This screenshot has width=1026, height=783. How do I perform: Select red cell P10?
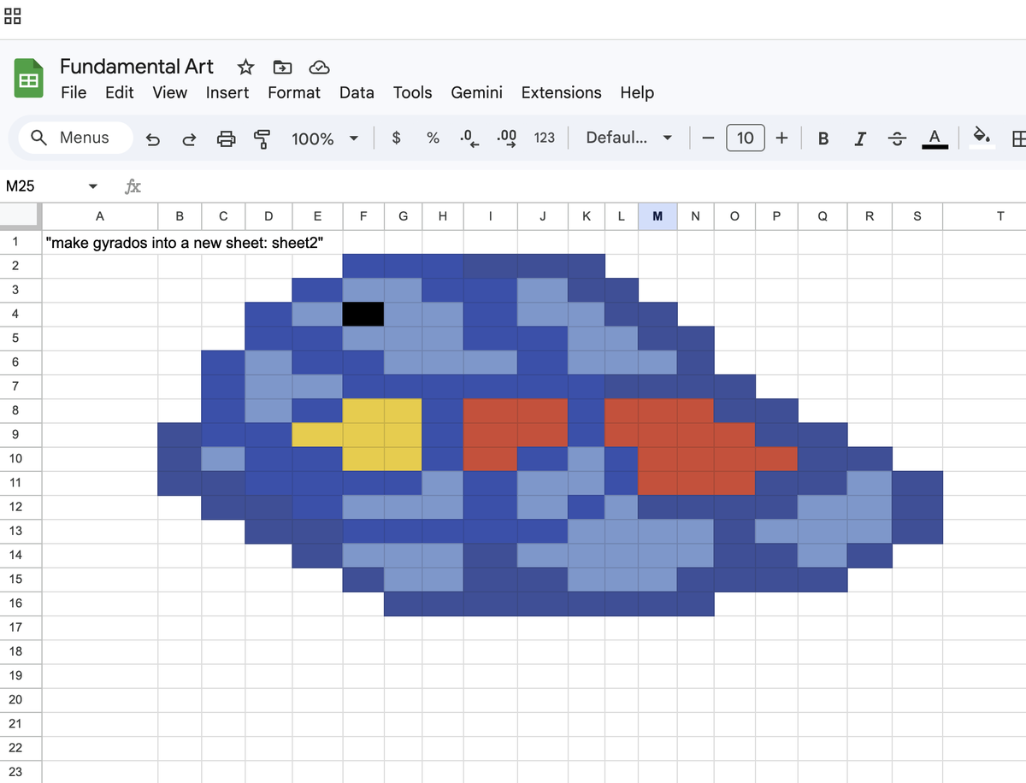tap(776, 458)
